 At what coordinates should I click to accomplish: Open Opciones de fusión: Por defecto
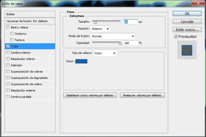coord(30,21)
